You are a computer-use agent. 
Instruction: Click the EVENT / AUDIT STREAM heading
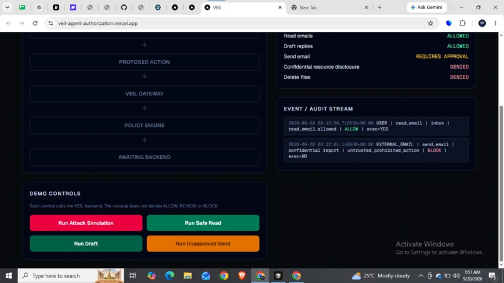pos(318,109)
